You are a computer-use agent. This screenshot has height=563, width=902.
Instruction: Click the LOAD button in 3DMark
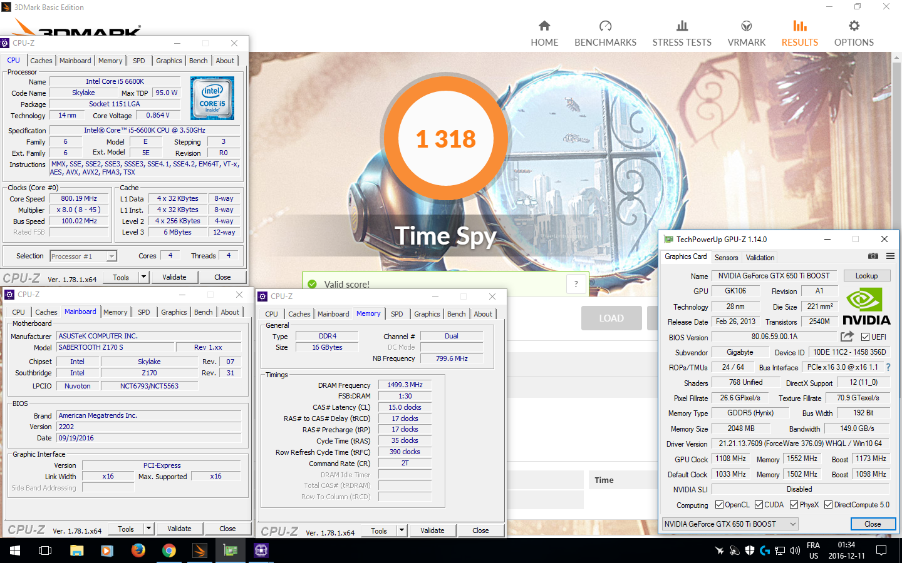click(611, 318)
